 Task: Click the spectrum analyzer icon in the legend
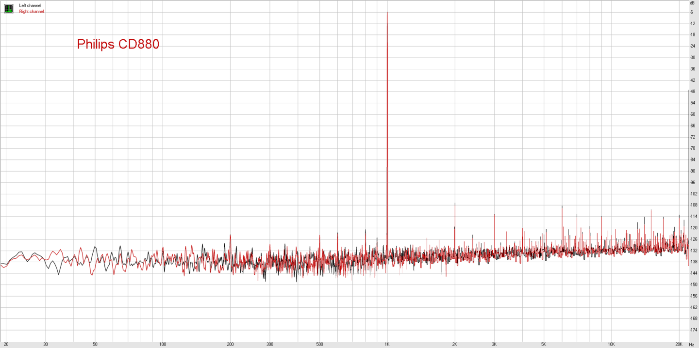[x=9, y=8]
